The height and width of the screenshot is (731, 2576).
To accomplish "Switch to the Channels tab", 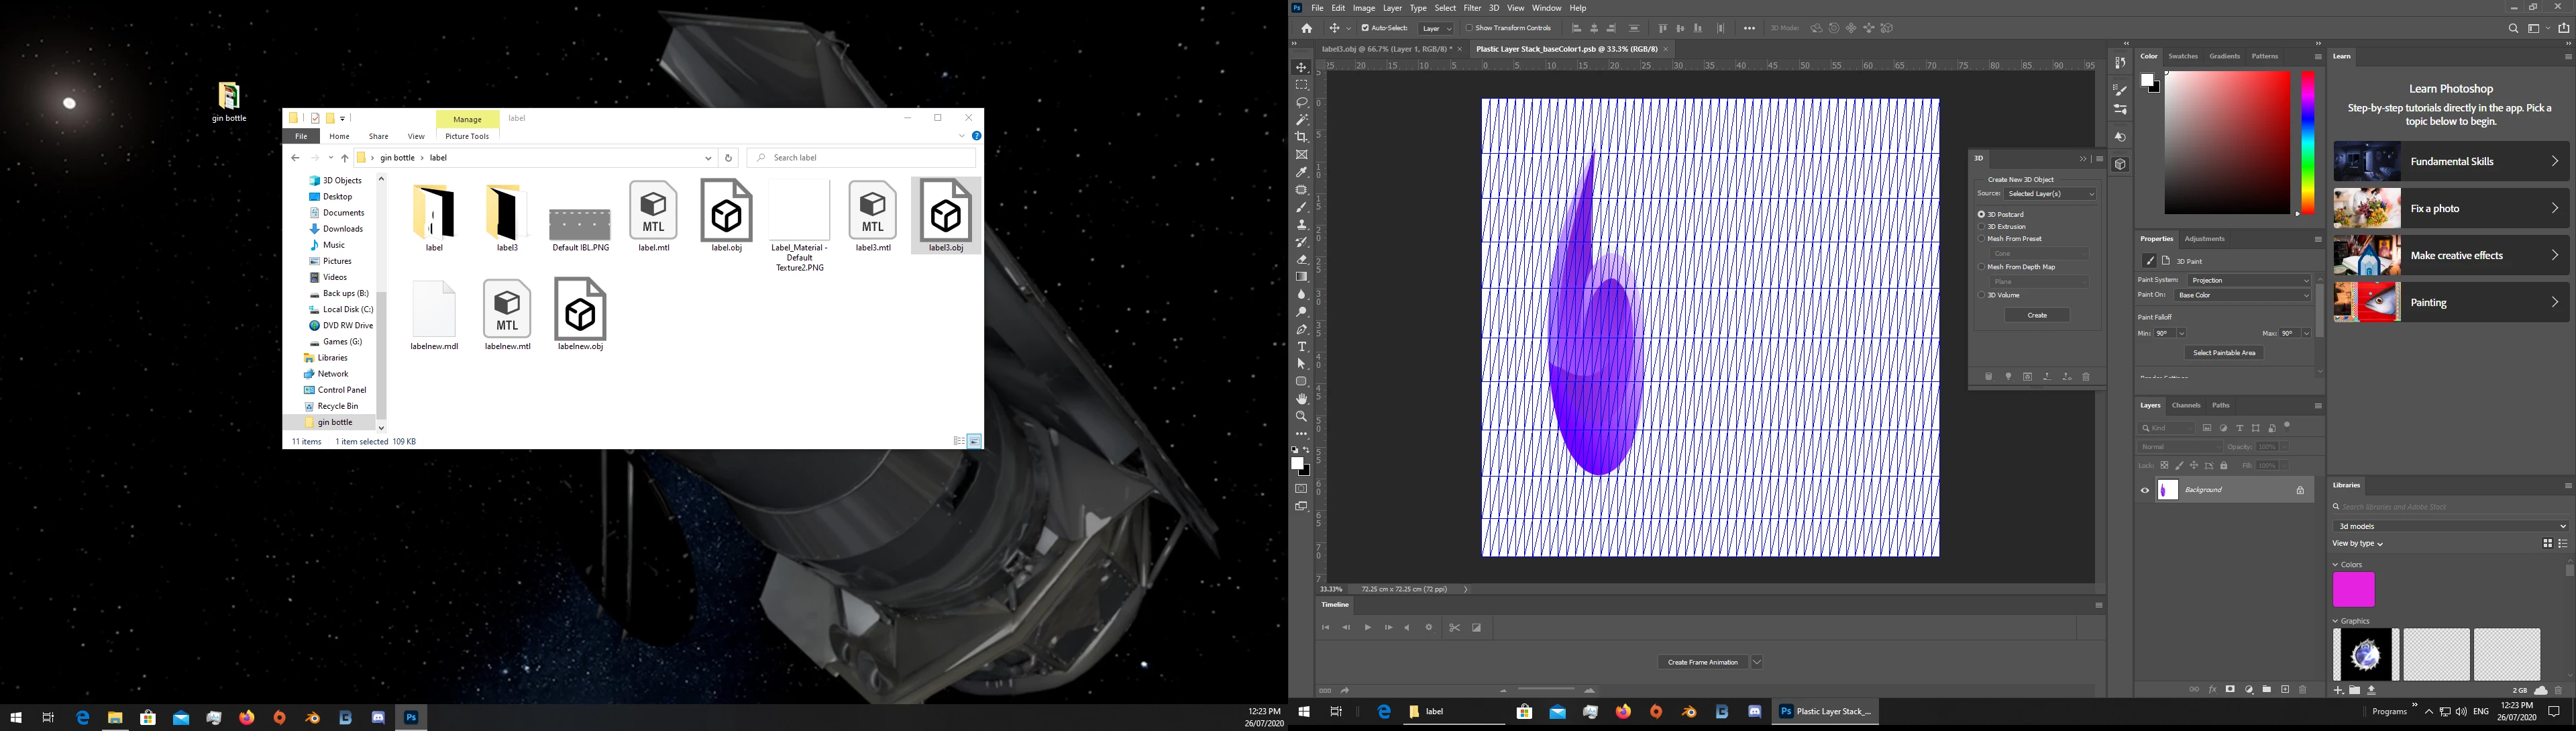I will pyautogui.click(x=2186, y=406).
